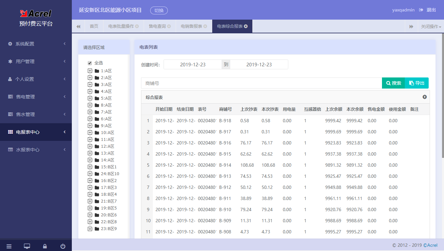444x251 pixels.
Task: Click the hamburger menu icon in the bottom bar
Action: coord(9,246)
